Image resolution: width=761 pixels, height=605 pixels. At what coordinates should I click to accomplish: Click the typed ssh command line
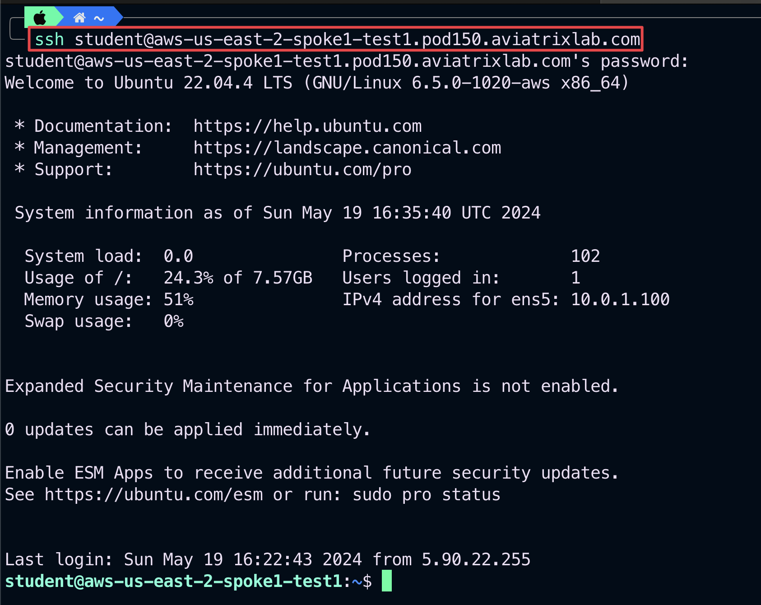point(337,39)
